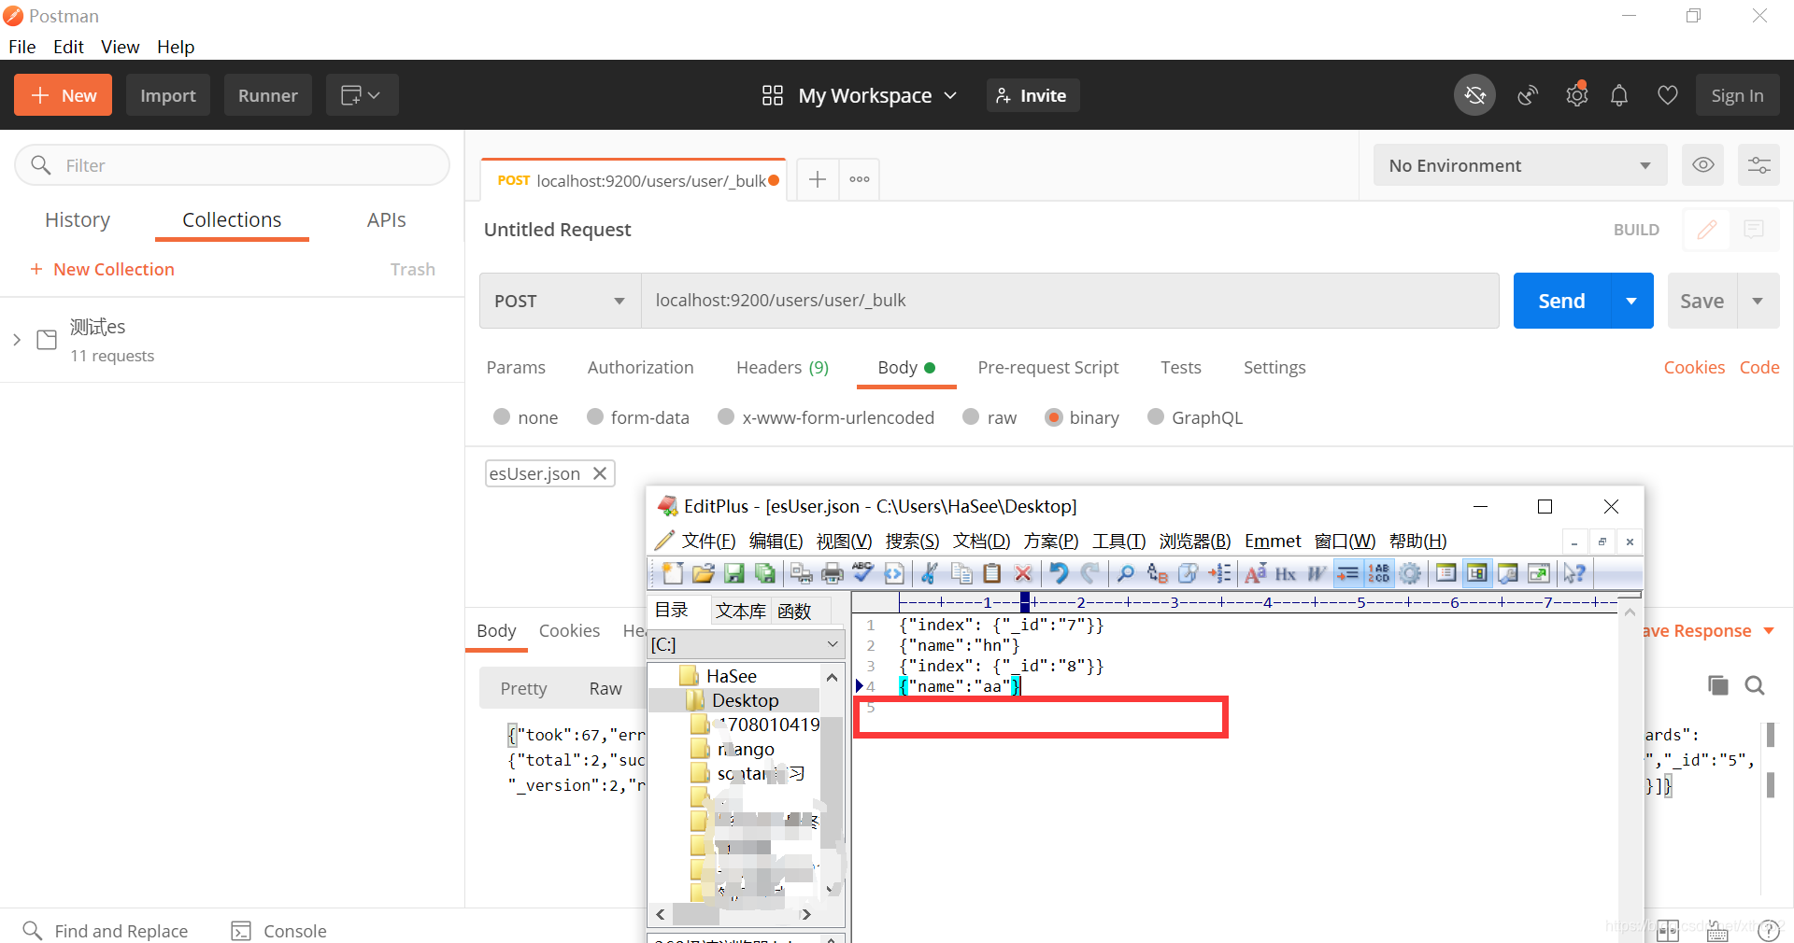Run spell check icon in EditPlus
Image resolution: width=1794 pixels, height=943 pixels.
862,573
